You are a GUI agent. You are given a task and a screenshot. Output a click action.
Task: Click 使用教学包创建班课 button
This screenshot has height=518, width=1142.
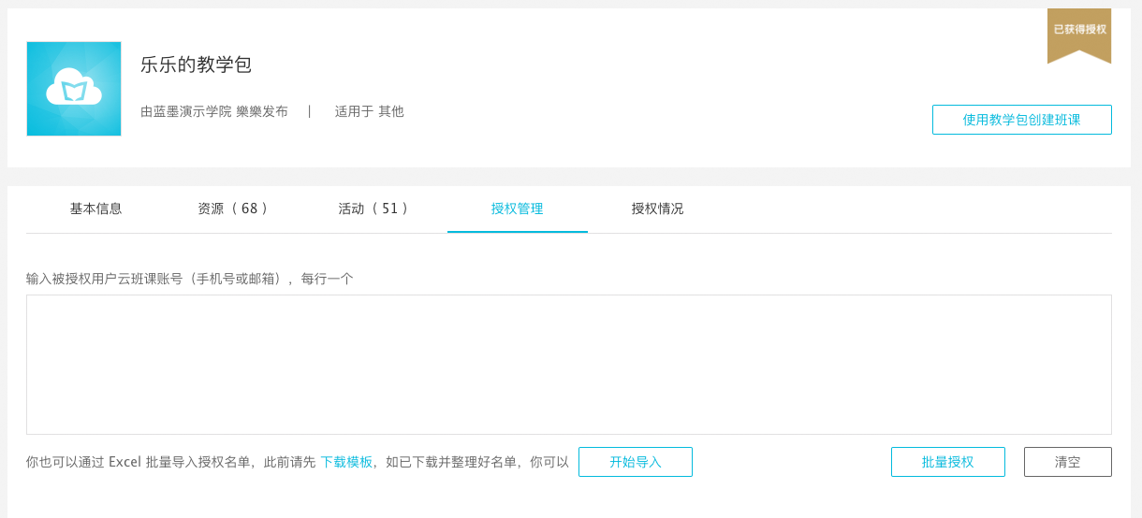click(1022, 120)
